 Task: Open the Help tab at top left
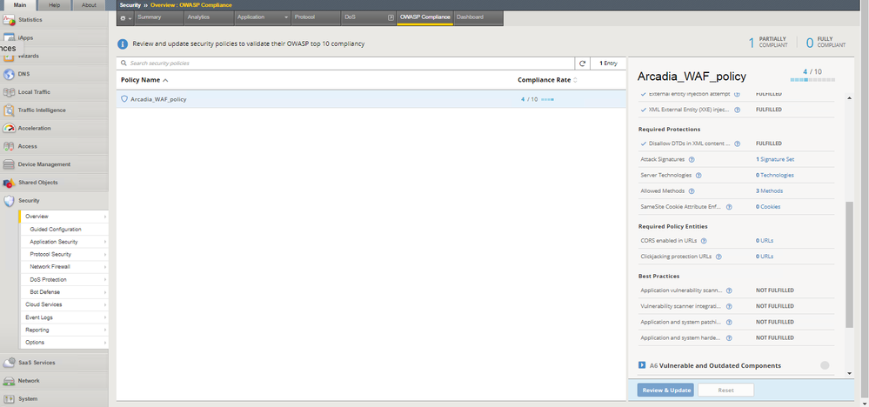point(54,5)
